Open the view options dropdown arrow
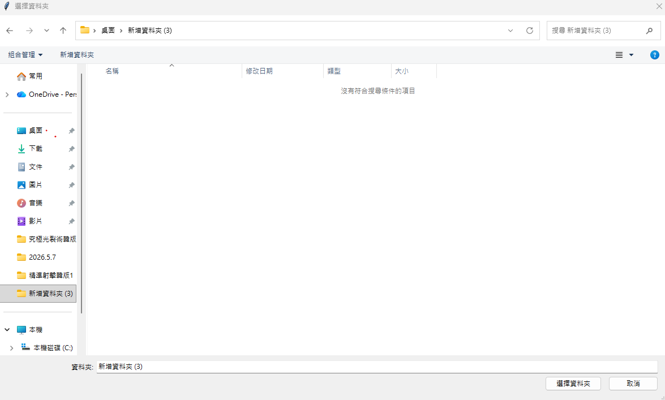 click(x=631, y=55)
